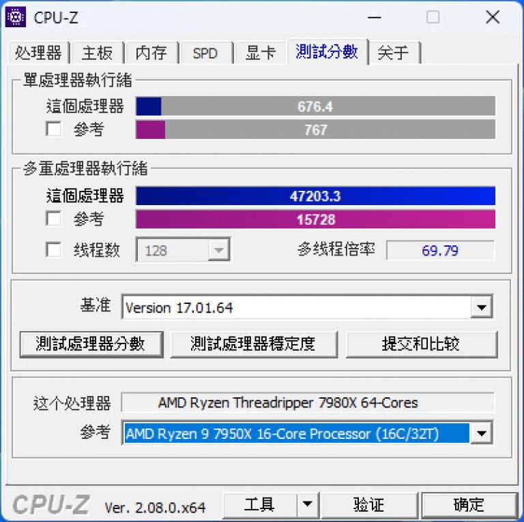Switch to the 处理器 tab
The width and height of the screenshot is (524, 522).
(38, 52)
